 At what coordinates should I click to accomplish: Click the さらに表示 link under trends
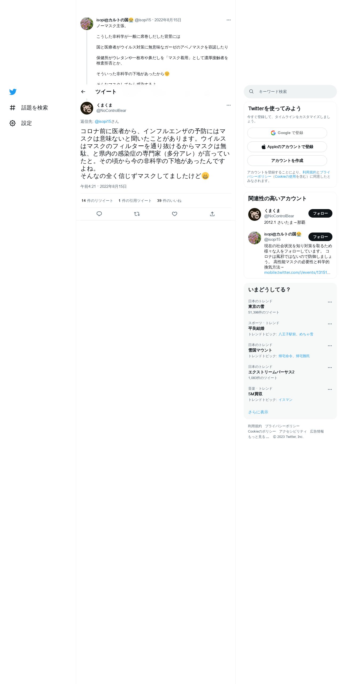tap(258, 412)
